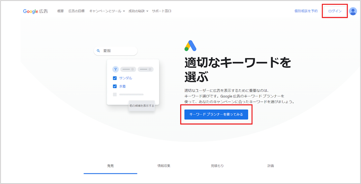Uncheck the 水着 checkbox
The image size is (361, 184).
point(115,87)
